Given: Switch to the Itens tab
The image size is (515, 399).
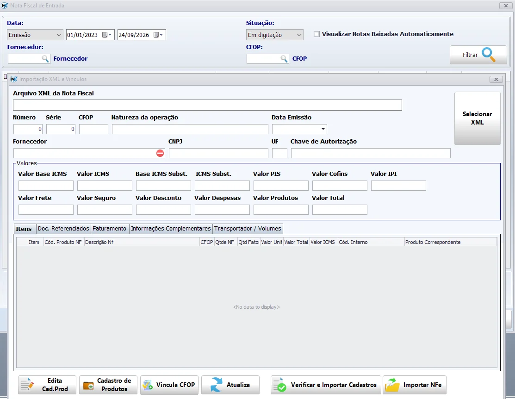Looking at the screenshot, I should click(x=24, y=229).
